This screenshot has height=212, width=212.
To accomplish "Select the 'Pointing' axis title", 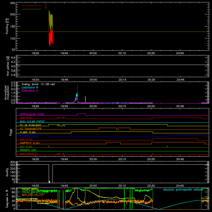I will [7, 26].
